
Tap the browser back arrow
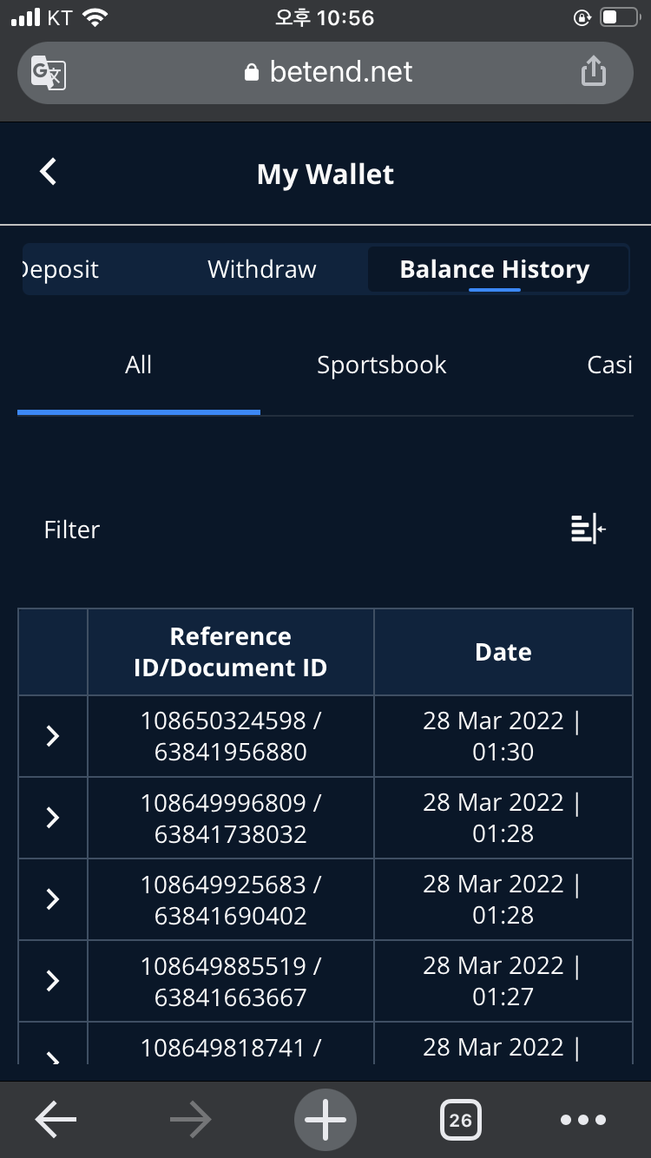click(56, 1120)
